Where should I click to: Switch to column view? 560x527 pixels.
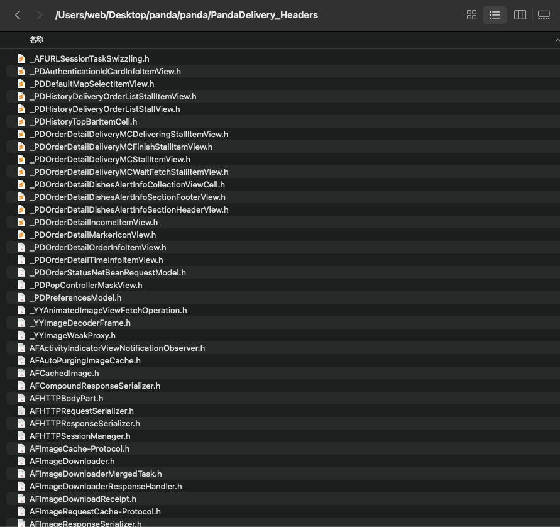pos(520,15)
